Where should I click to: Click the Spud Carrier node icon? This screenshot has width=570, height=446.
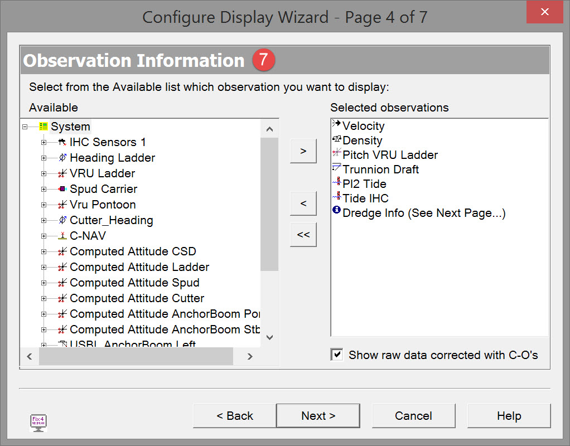point(62,189)
